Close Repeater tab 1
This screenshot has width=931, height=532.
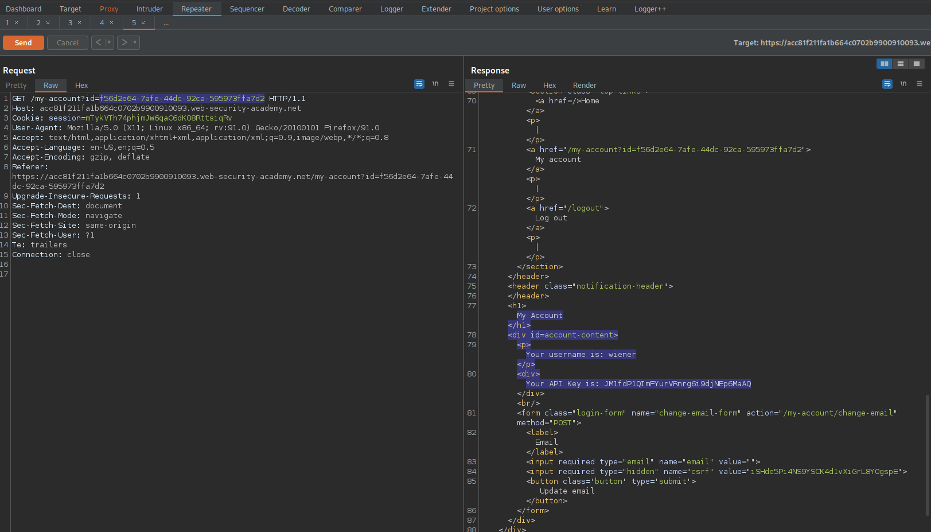click(17, 23)
